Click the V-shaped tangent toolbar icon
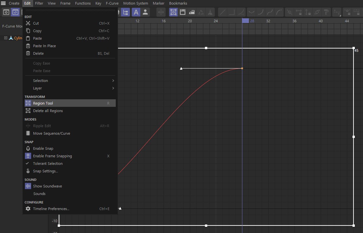Viewport: 363px width, 233px height. 252,12
